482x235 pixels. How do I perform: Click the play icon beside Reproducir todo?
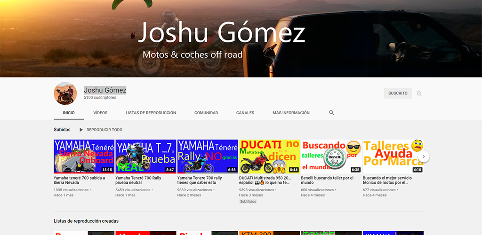(x=81, y=130)
